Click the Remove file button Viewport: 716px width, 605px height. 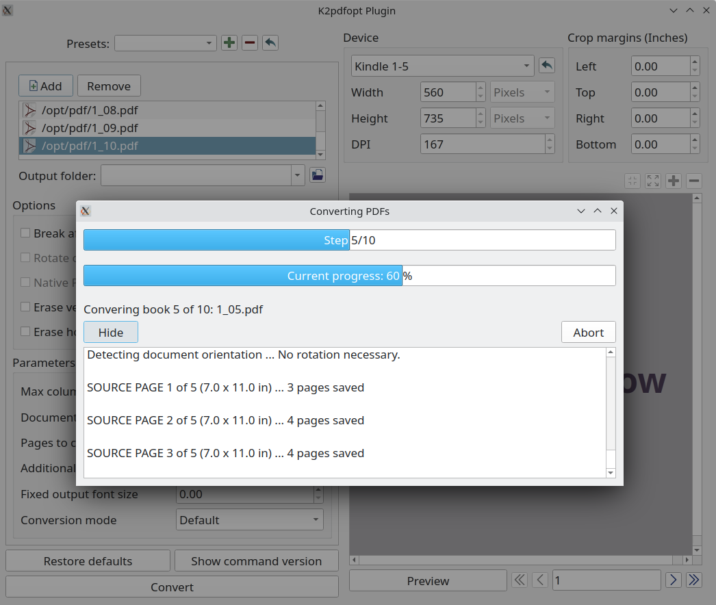(109, 86)
